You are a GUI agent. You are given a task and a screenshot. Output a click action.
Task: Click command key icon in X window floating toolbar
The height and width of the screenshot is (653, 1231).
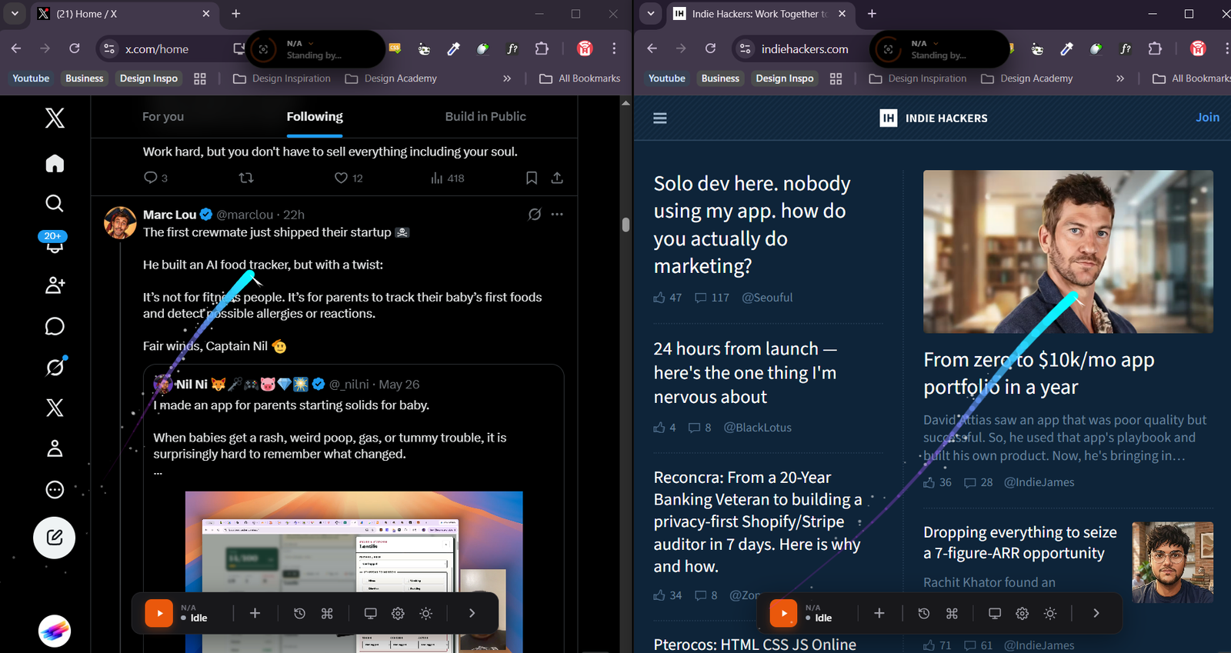coord(327,613)
